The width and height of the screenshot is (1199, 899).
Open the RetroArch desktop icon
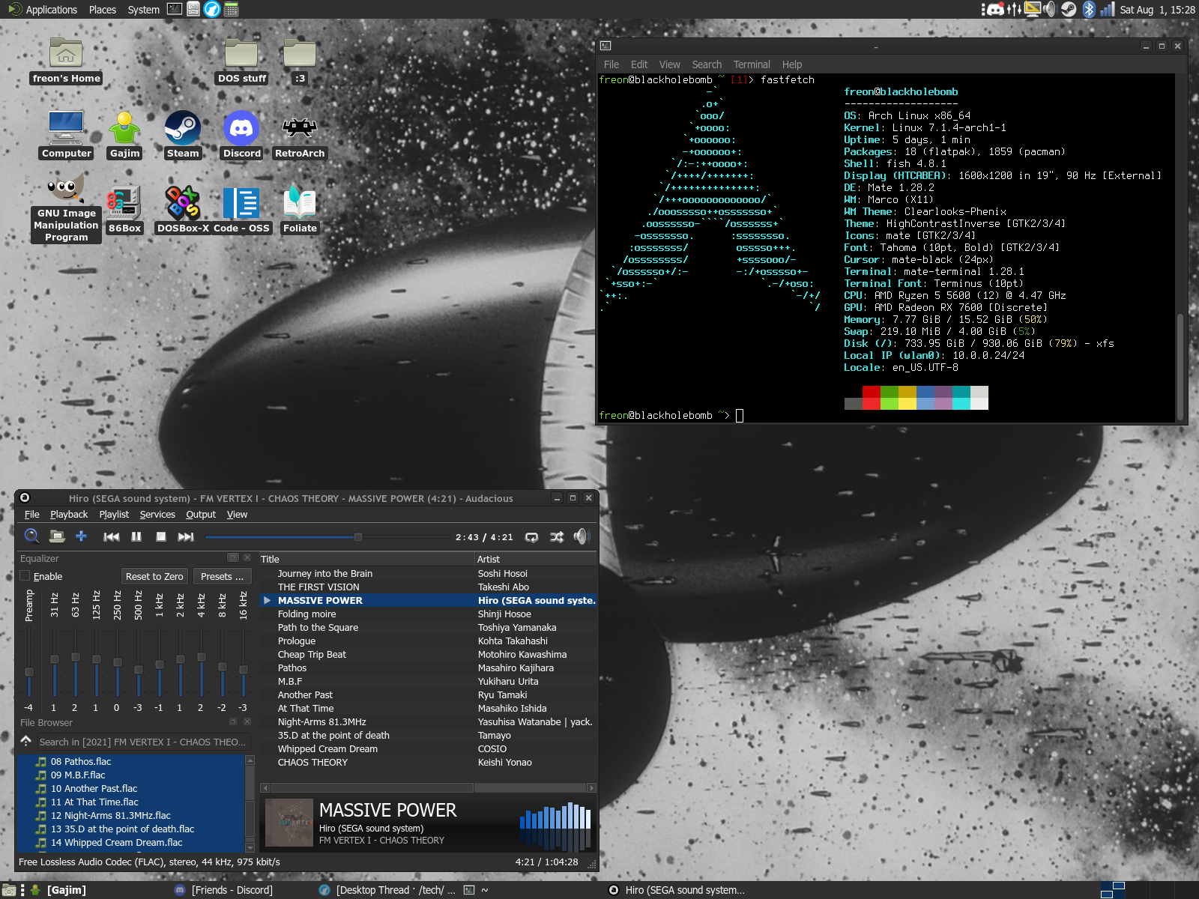coord(300,135)
